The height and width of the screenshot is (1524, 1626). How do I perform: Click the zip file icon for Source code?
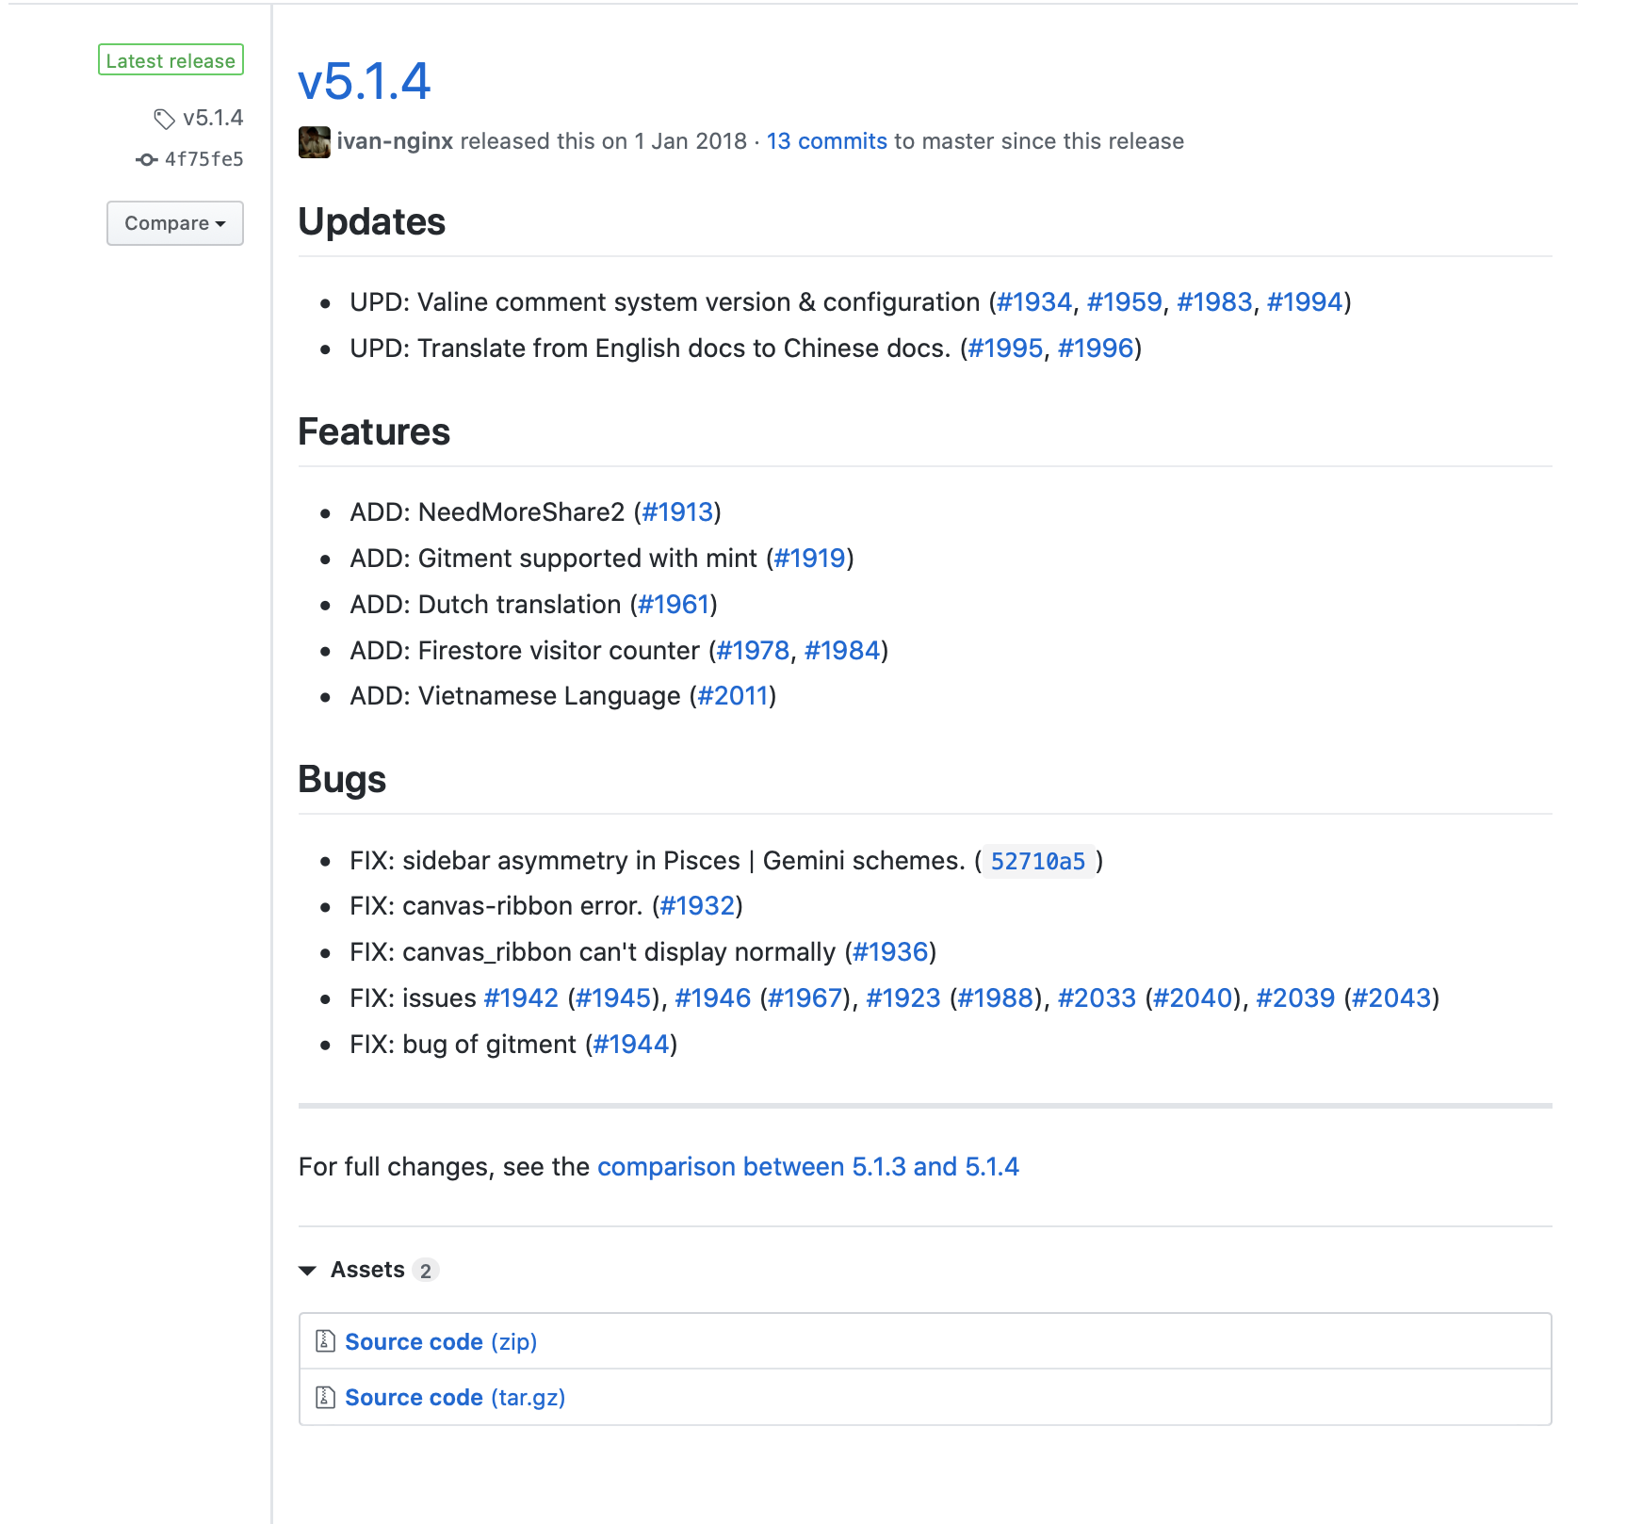325,1340
